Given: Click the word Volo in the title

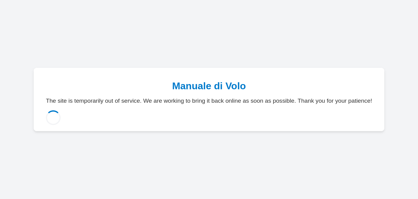Looking at the screenshot, I should click(x=236, y=86).
